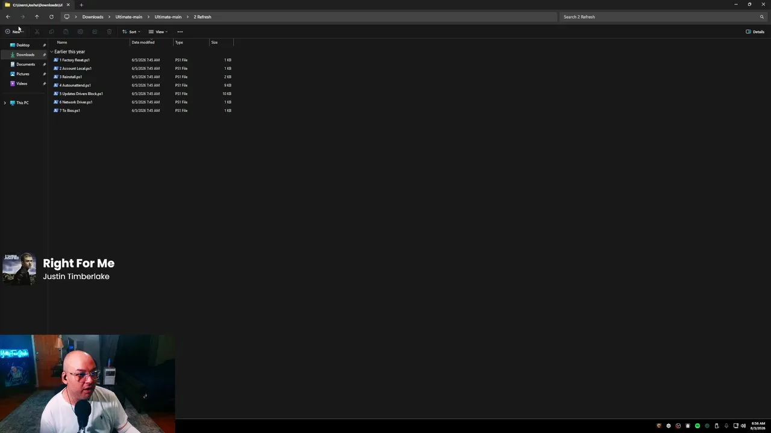Click the Paste clipboard icon

tap(66, 32)
